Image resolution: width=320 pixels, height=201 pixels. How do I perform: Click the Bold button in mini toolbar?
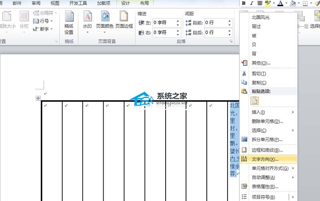244,3
